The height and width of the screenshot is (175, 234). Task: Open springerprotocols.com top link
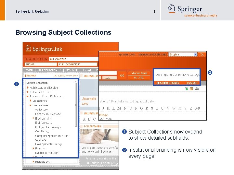(x=152, y=54)
